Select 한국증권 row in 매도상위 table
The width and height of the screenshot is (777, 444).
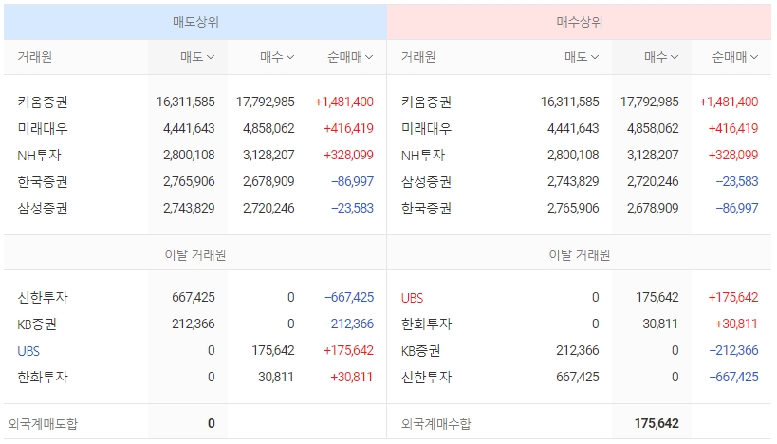click(x=195, y=182)
